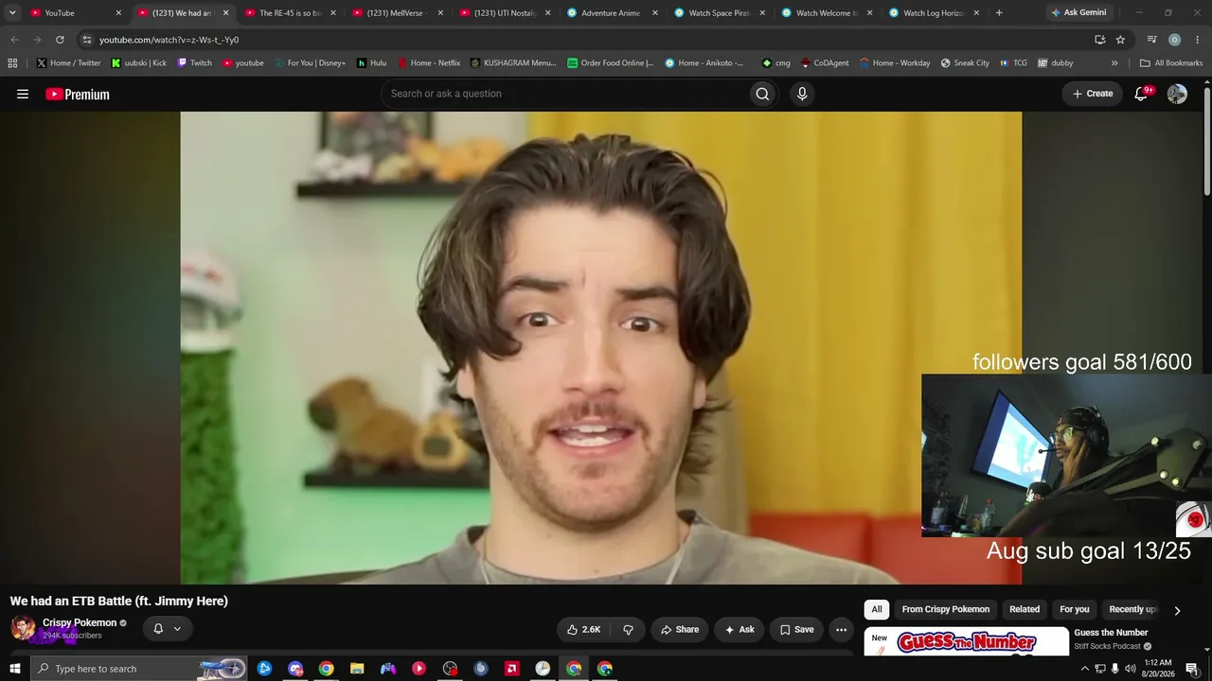This screenshot has height=681, width=1212.
Task: Select the For you chip
Action: pyautogui.click(x=1075, y=610)
